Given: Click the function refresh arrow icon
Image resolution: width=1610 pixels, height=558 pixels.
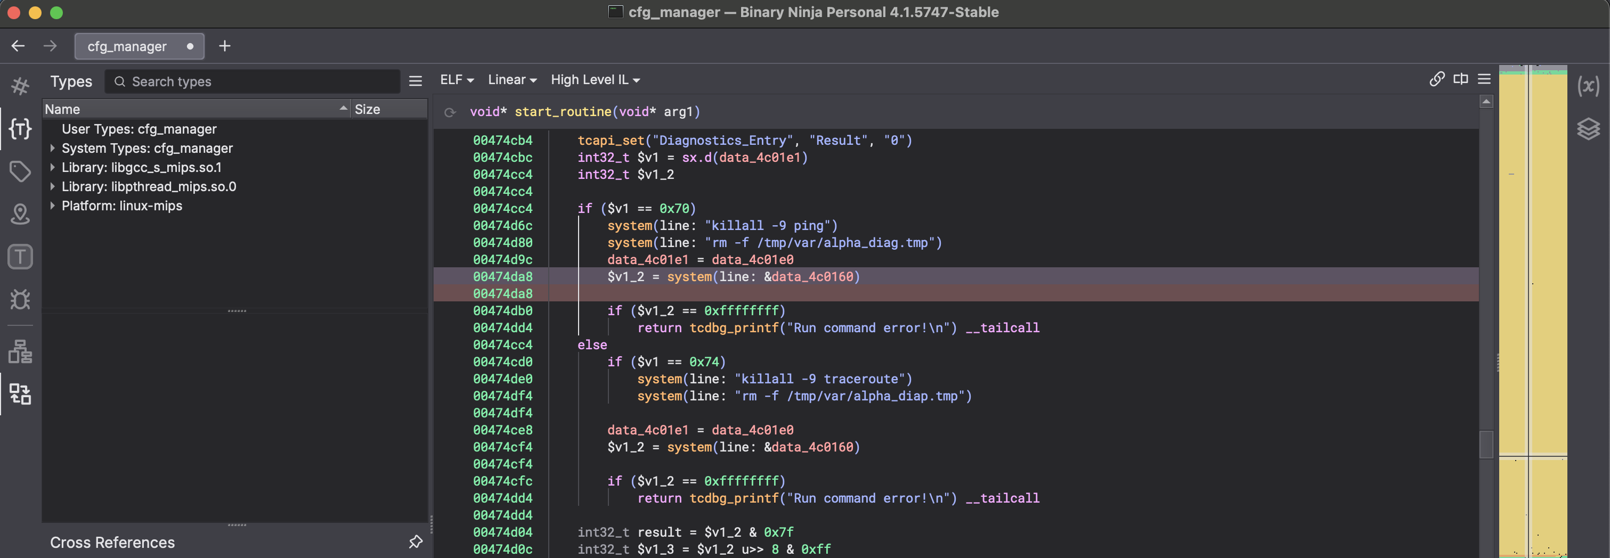Looking at the screenshot, I should point(449,112).
